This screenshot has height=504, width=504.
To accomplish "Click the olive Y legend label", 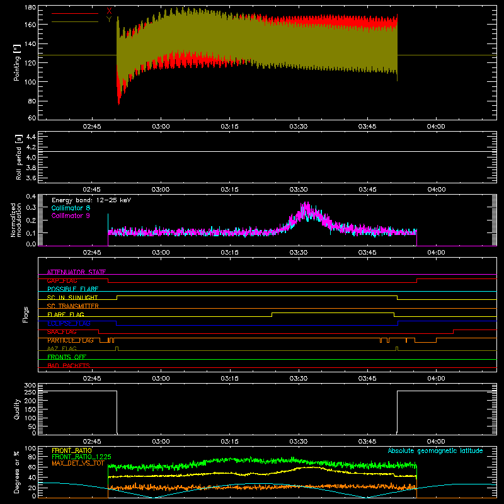I will [x=109, y=20].
